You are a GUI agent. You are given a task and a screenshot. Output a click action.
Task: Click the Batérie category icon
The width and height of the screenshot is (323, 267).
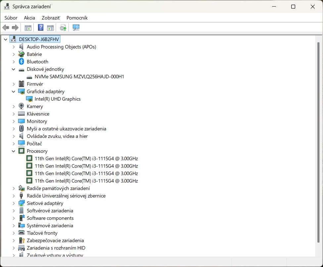pyautogui.click(x=22, y=54)
